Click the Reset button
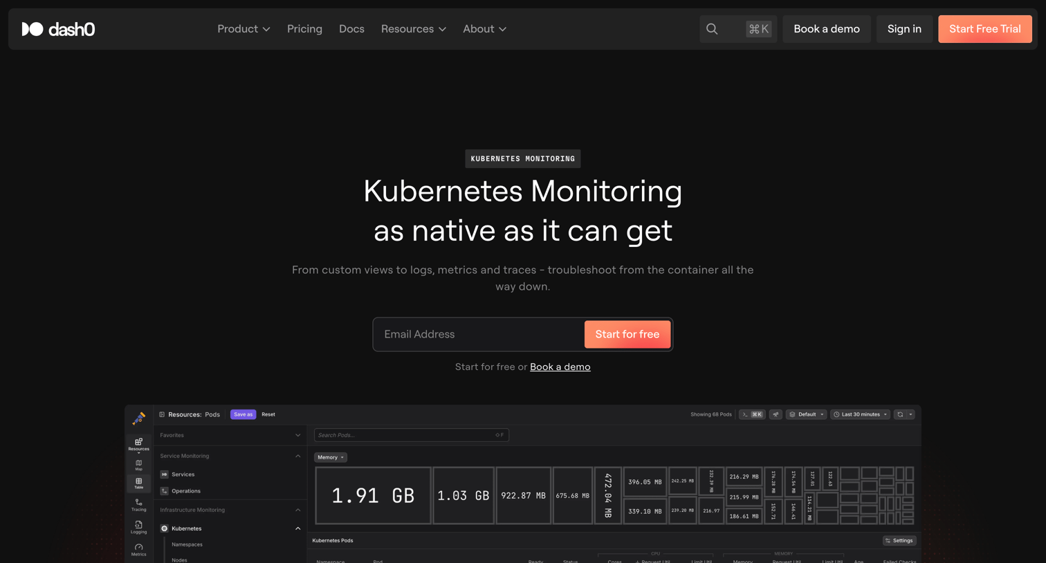The height and width of the screenshot is (563, 1046). 268,414
